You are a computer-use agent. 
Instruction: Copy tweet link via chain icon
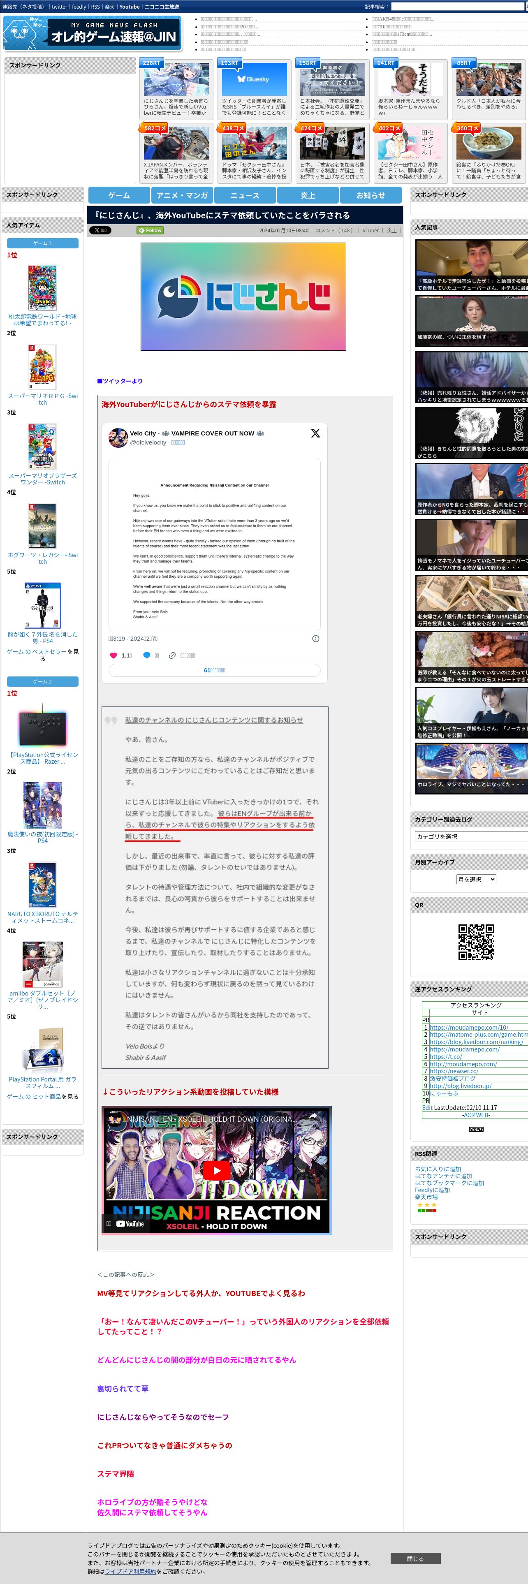(x=173, y=655)
